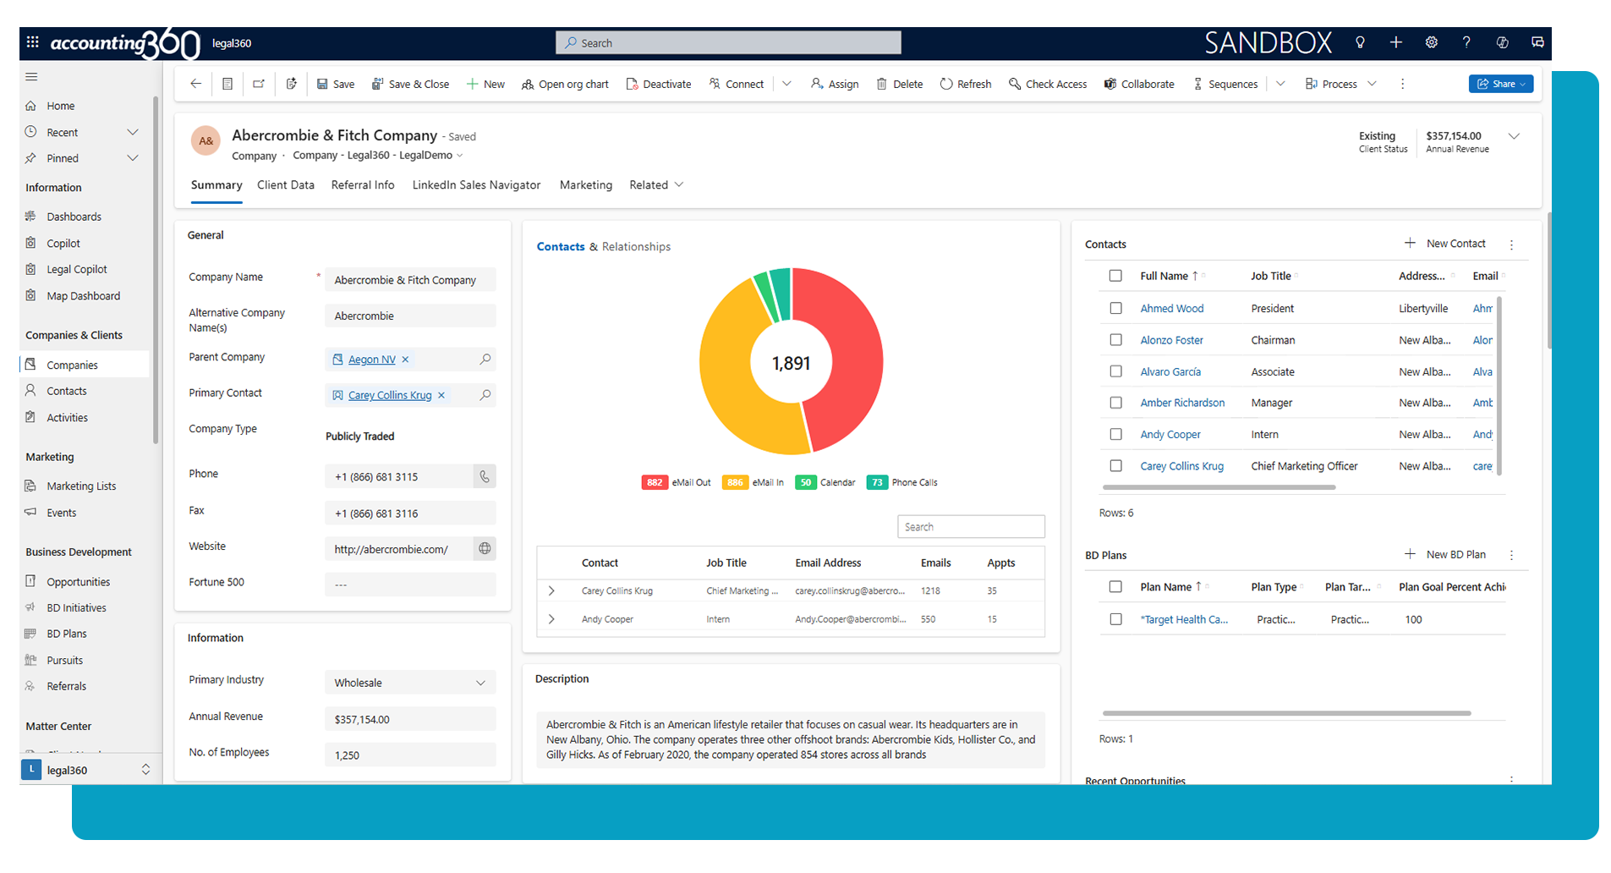Click the settings gear in top bar
The image size is (1611, 873).
1431,42
